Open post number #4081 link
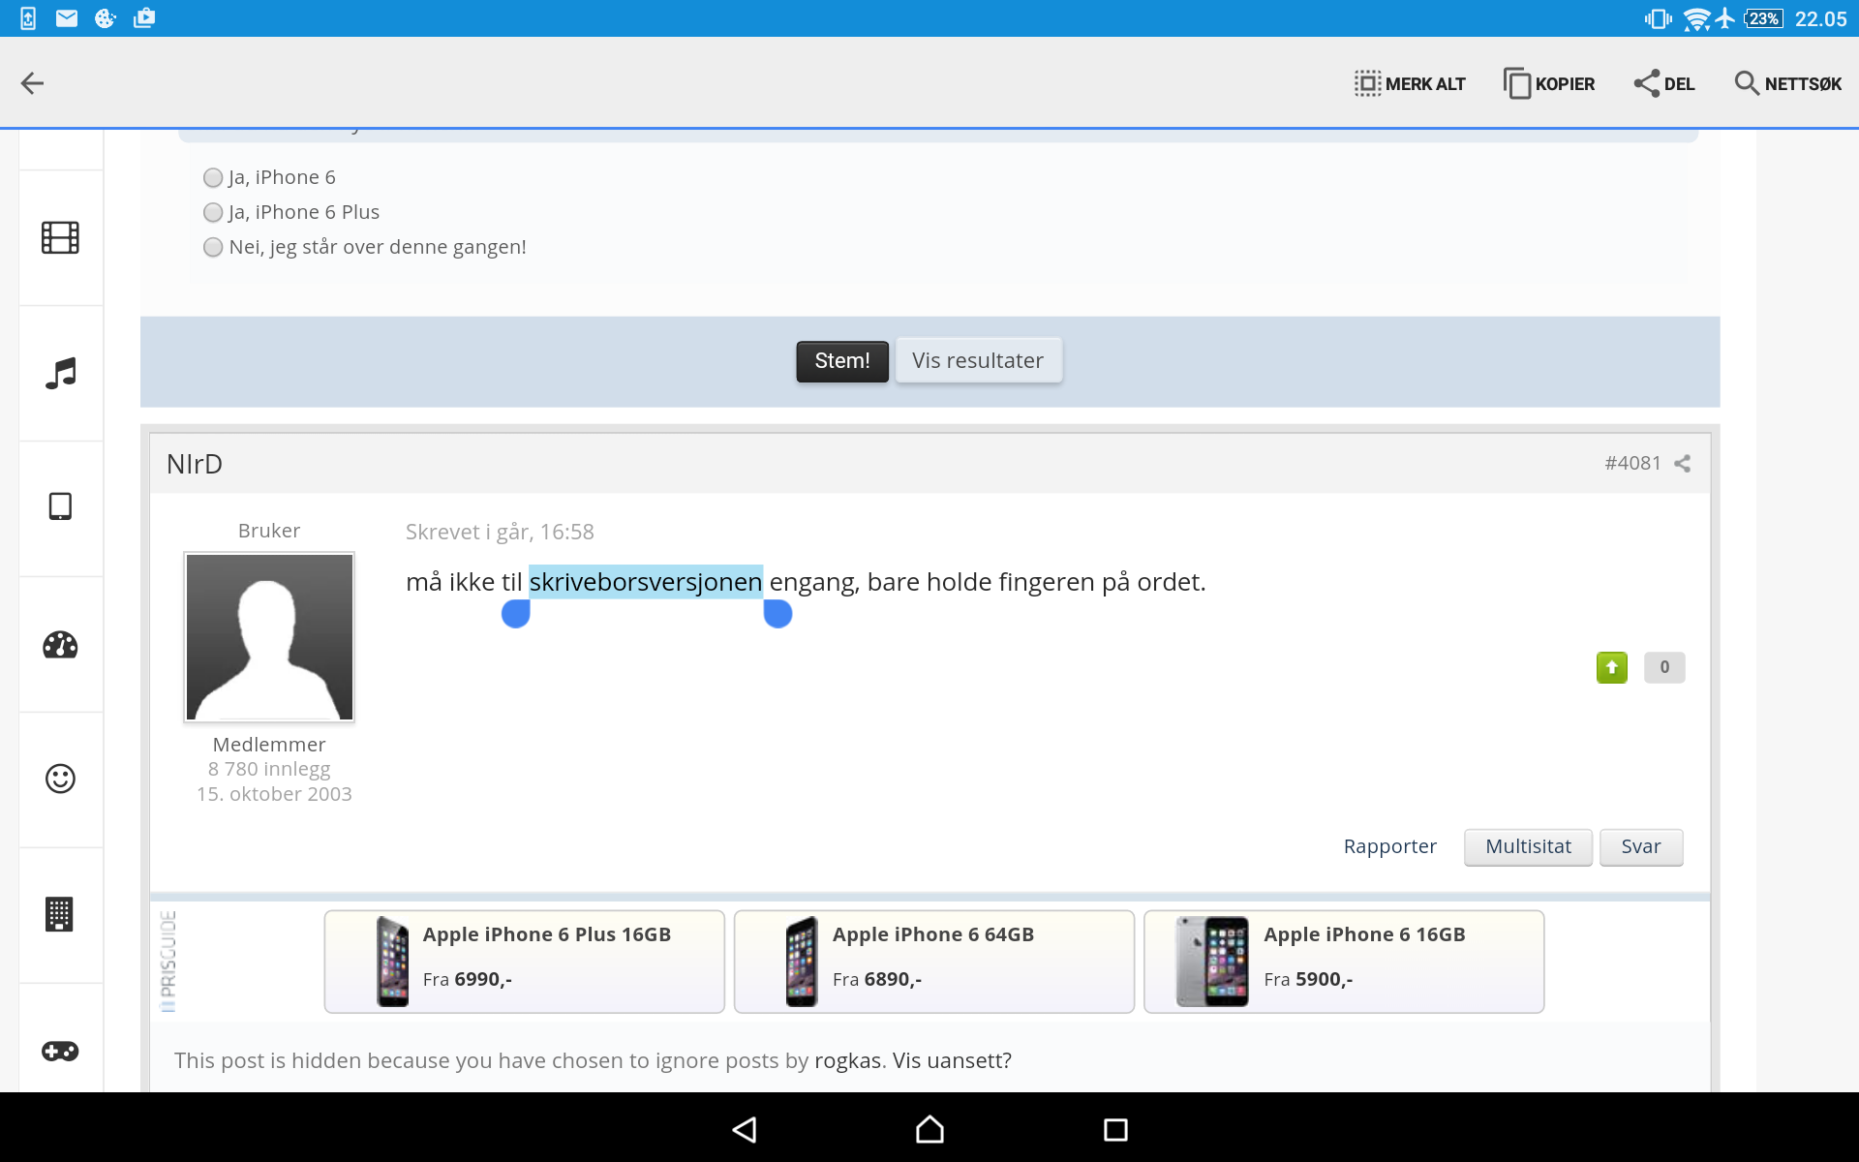The width and height of the screenshot is (1859, 1162). click(x=1632, y=463)
